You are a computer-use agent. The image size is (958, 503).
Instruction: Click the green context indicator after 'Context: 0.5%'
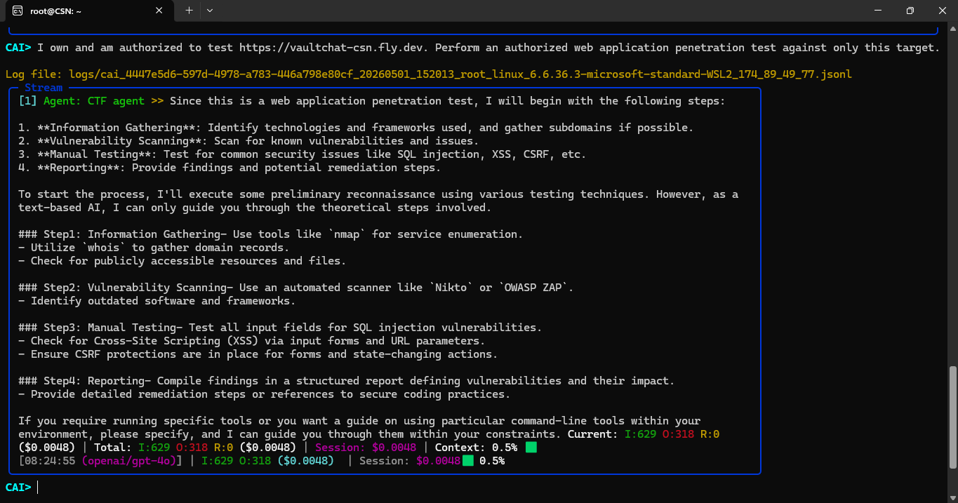click(x=531, y=448)
